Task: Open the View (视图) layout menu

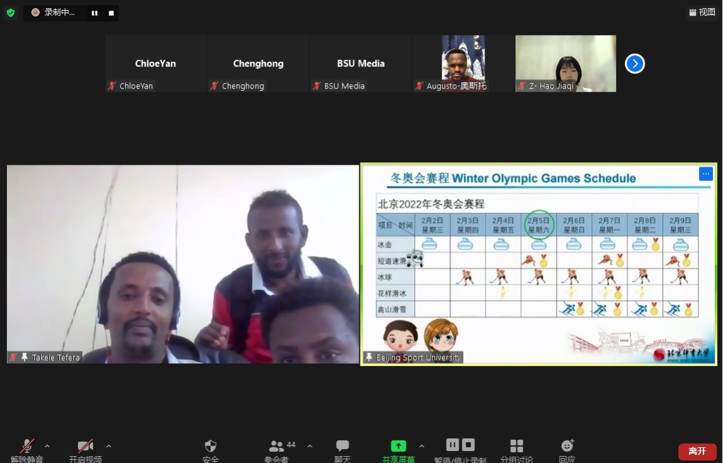Action: click(x=702, y=12)
